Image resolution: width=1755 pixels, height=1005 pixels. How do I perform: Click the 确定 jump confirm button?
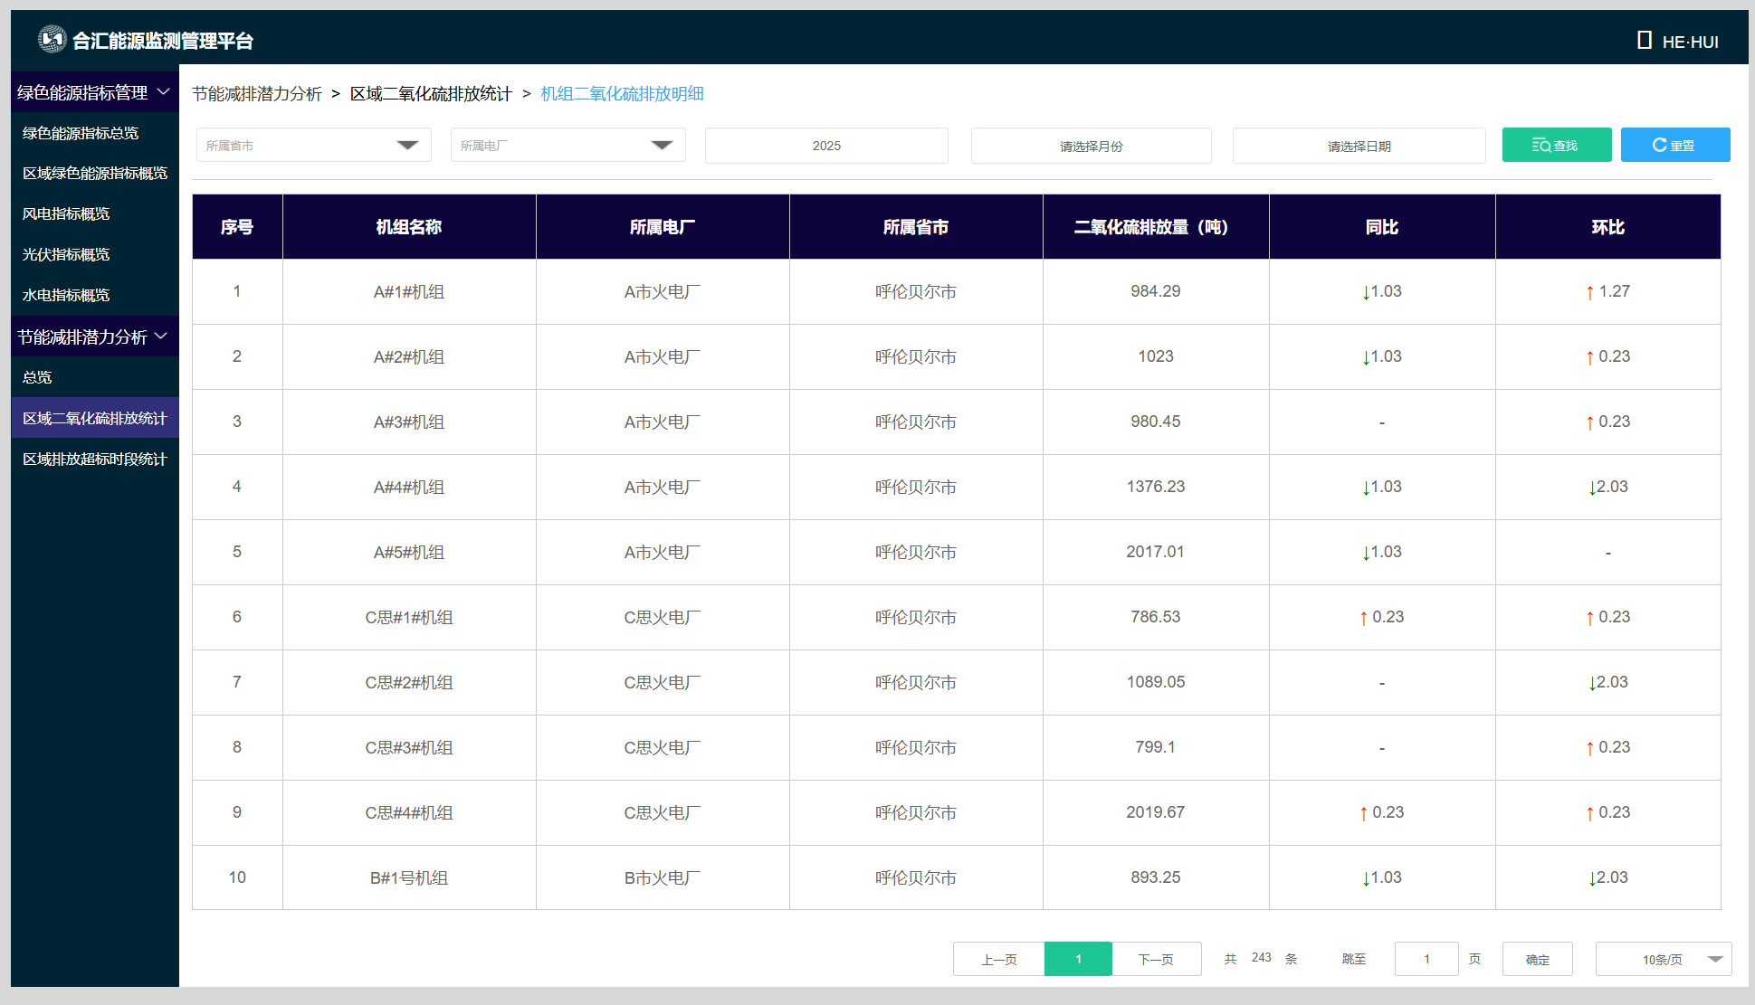point(1537,959)
